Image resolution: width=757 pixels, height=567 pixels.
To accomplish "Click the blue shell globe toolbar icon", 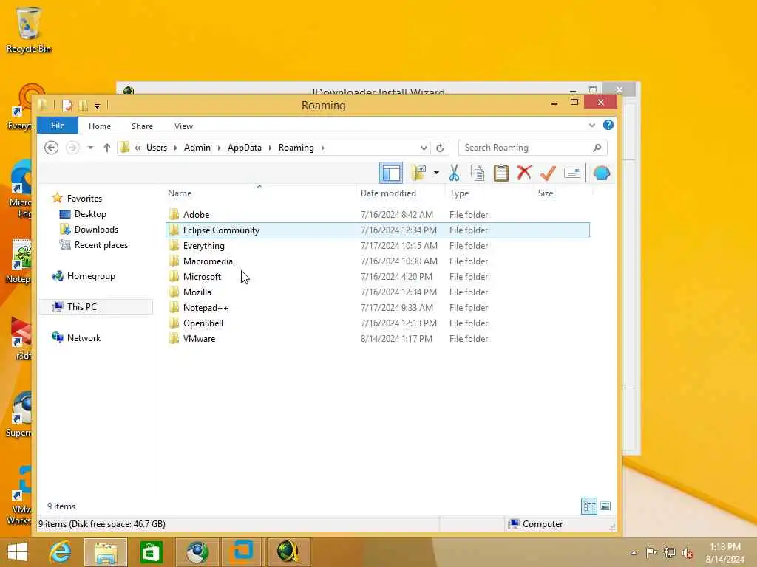I will (x=602, y=173).
